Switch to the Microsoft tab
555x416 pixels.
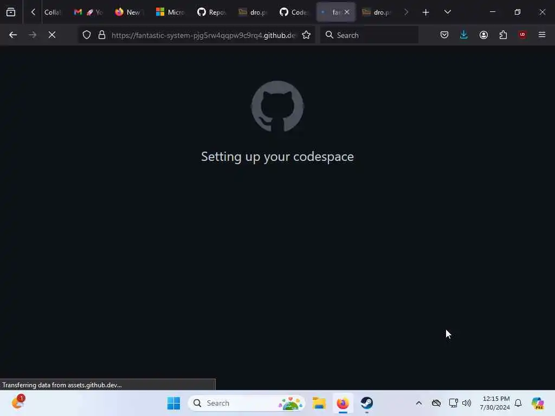tap(170, 12)
